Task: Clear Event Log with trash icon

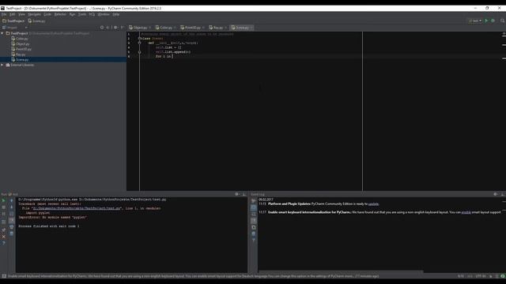Action: point(254,234)
